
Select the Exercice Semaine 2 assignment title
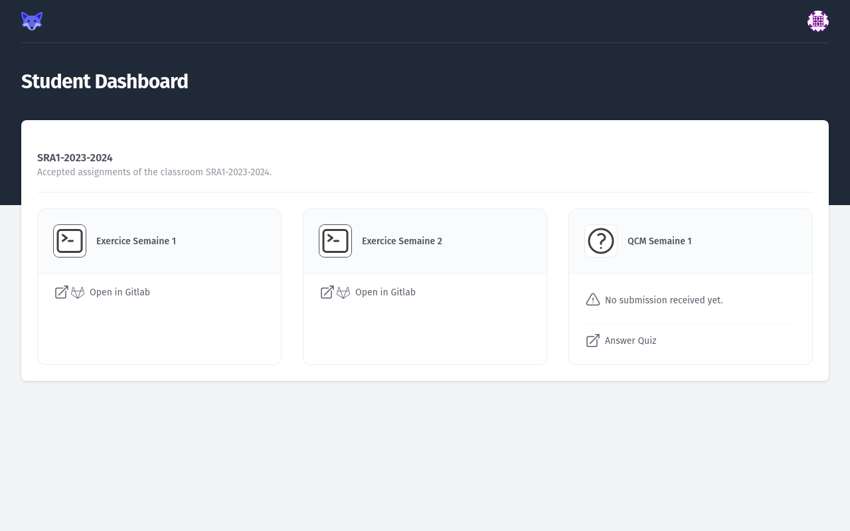click(x=402, y=241)
